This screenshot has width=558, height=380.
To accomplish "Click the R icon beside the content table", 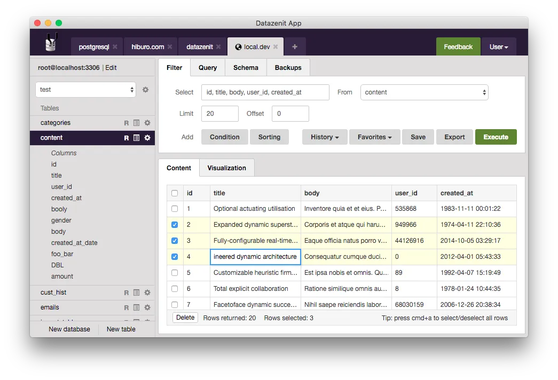I will [126, 138].
